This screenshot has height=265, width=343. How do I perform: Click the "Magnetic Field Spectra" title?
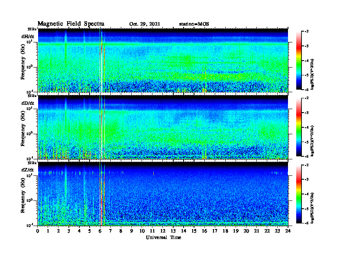click(x=71, y=24)
